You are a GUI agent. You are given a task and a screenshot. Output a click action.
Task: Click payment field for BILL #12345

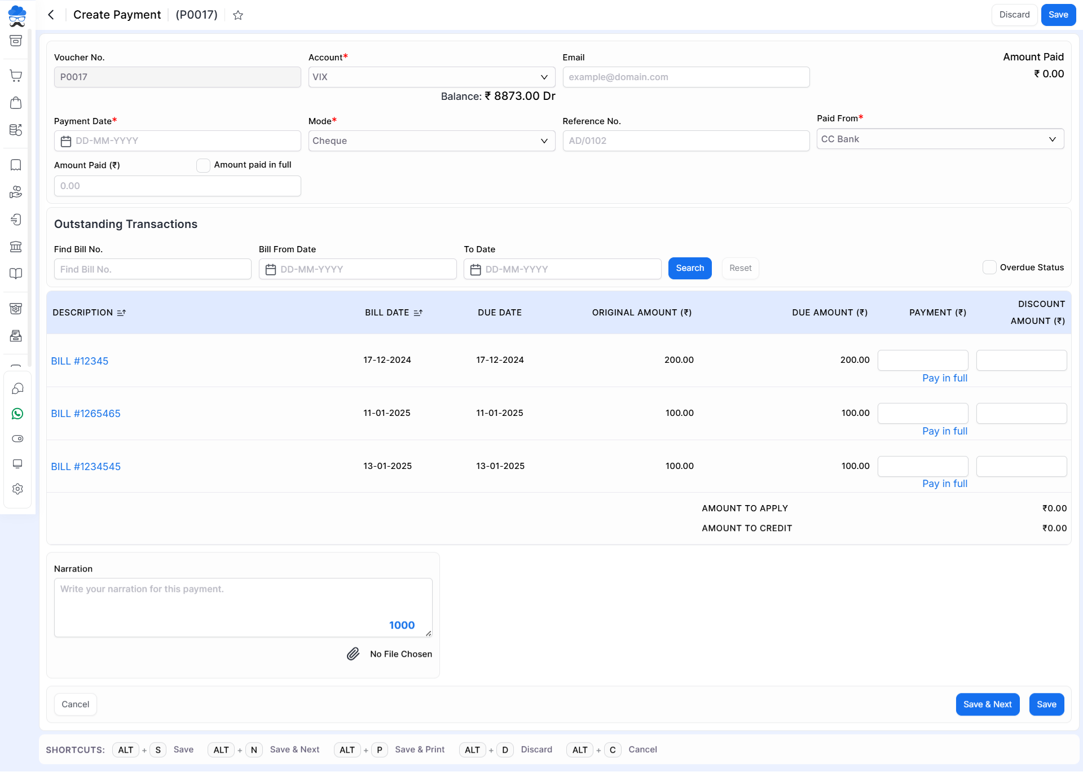[x=923, y=361]
